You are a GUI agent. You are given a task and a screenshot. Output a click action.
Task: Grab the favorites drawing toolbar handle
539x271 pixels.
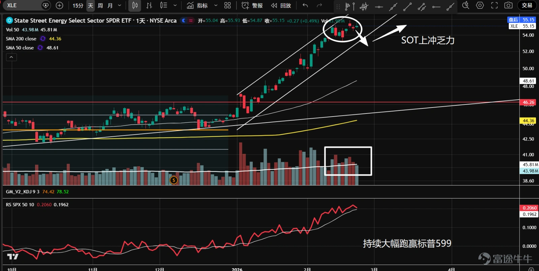tap(338, 6)
